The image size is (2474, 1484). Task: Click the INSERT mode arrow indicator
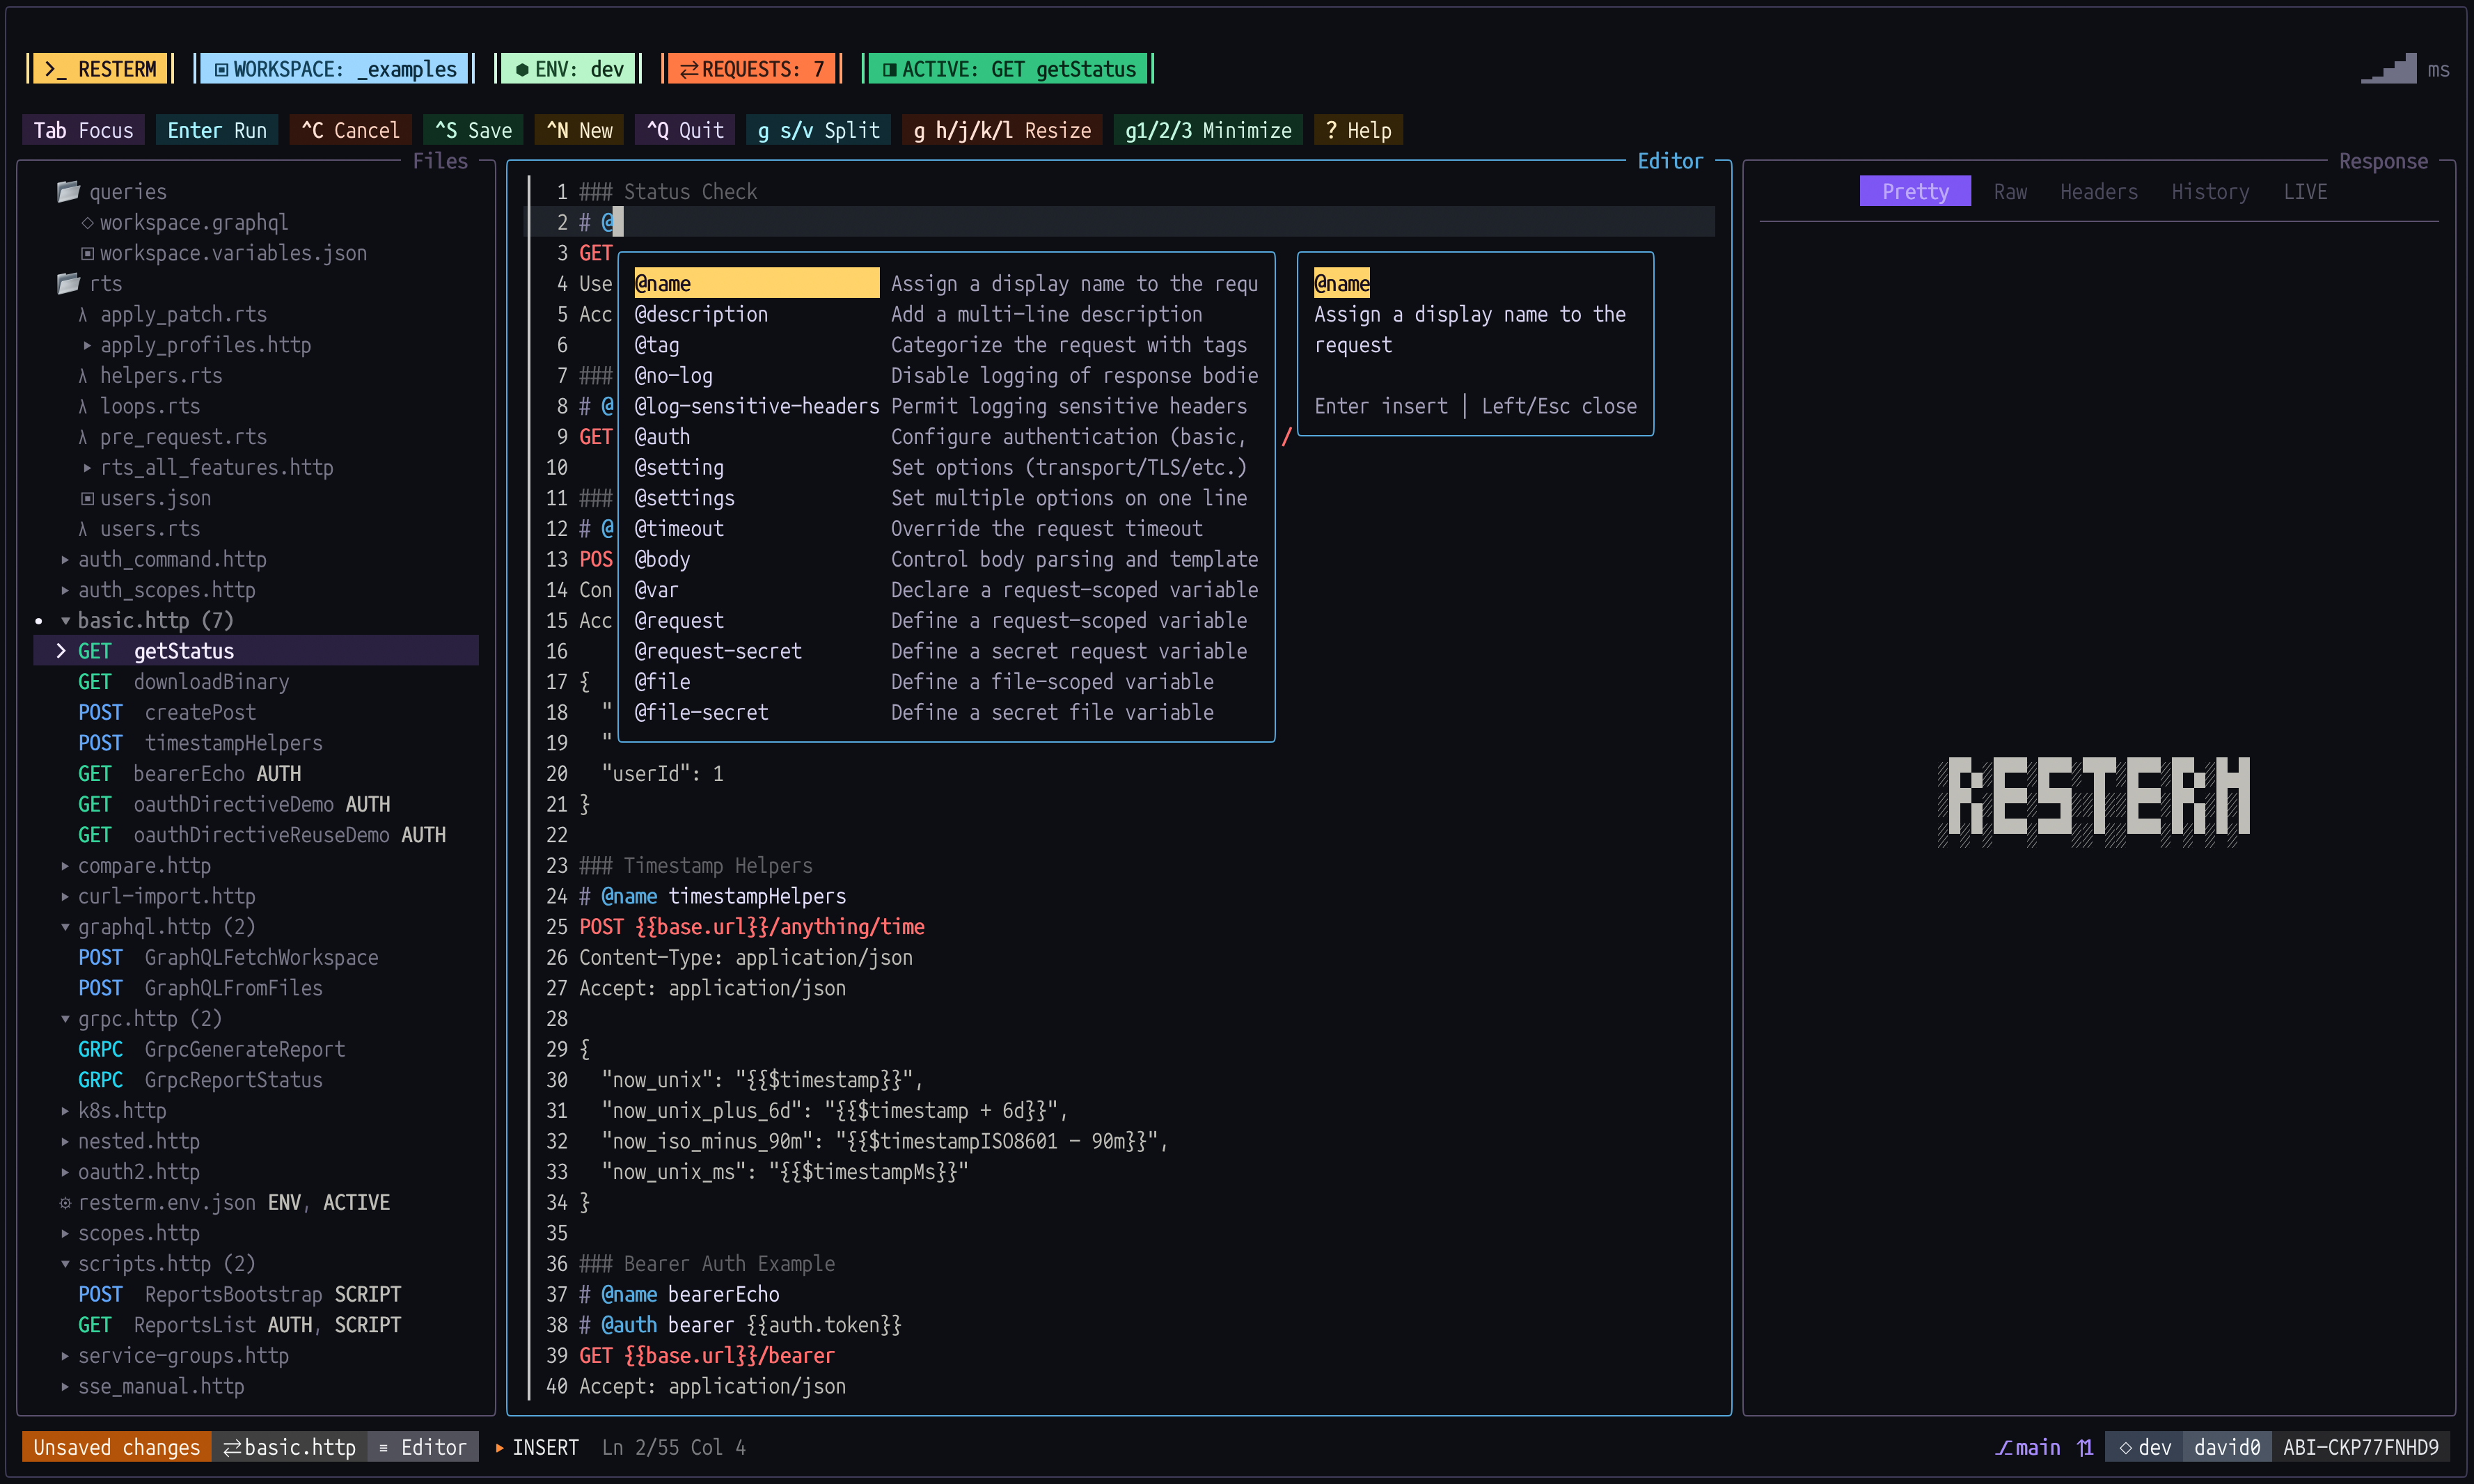click(499, 1447)
